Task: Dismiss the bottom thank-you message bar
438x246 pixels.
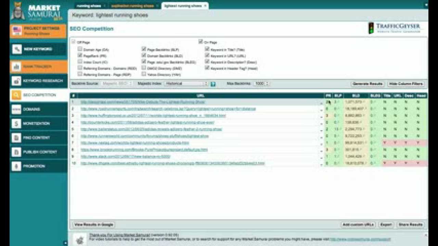Action: pyautogui.click(x=426, y=235)
